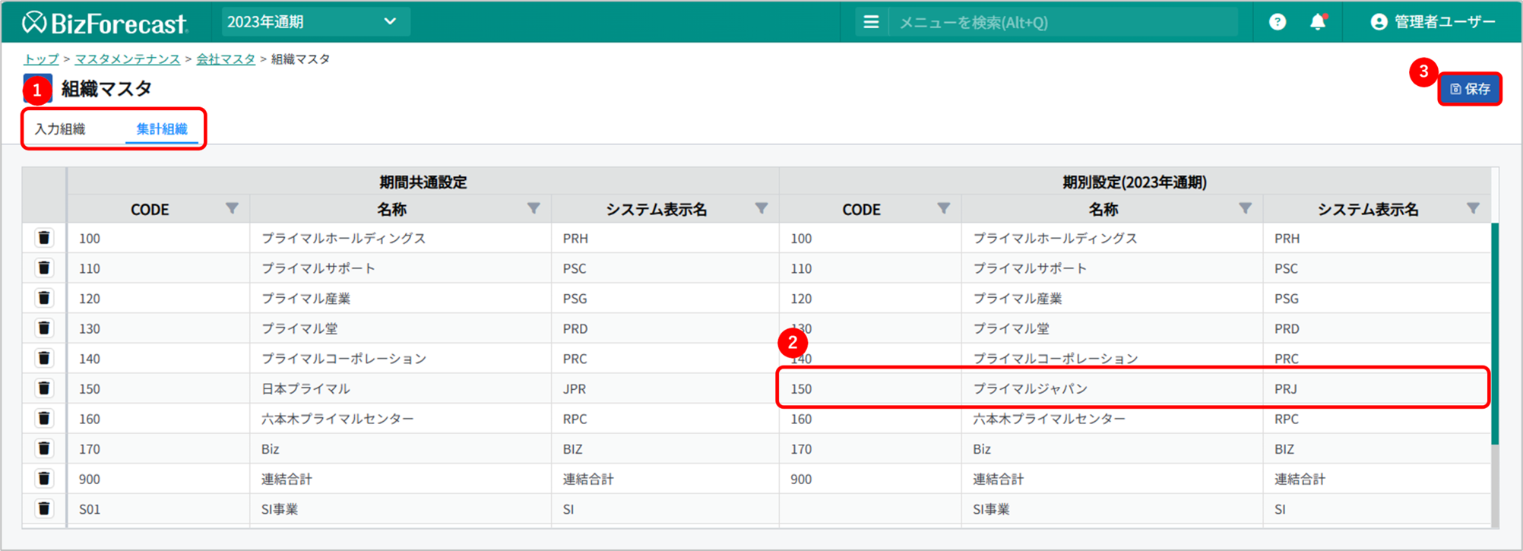Screen dimensions: 1523x551
Task: Click the 保存 save button
Action: (1469, 89)
